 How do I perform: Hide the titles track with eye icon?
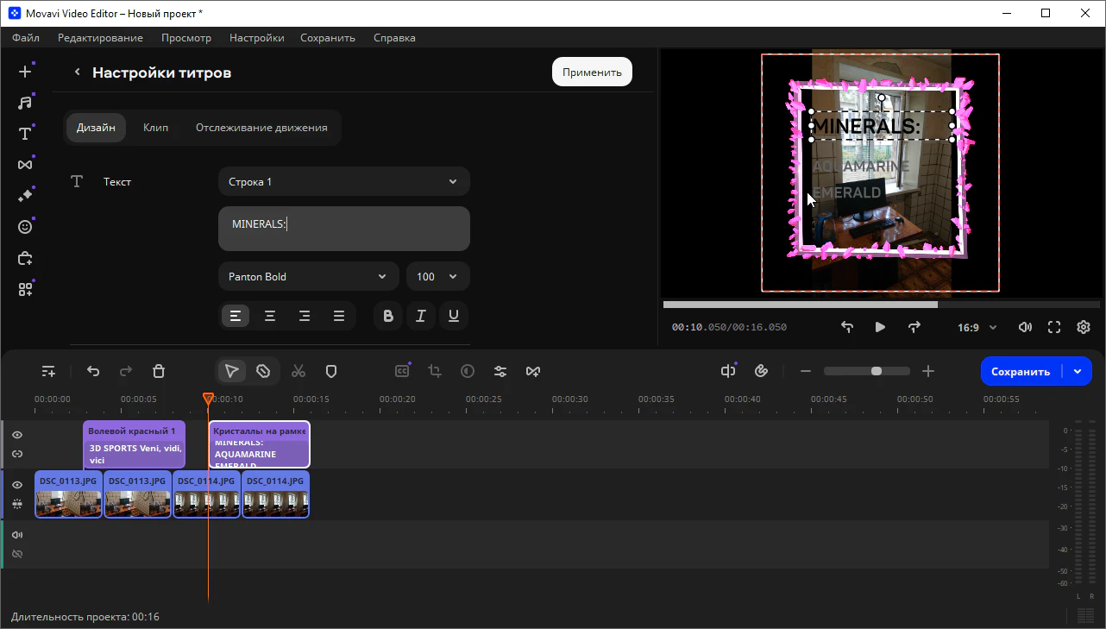(x=17, y=435)
